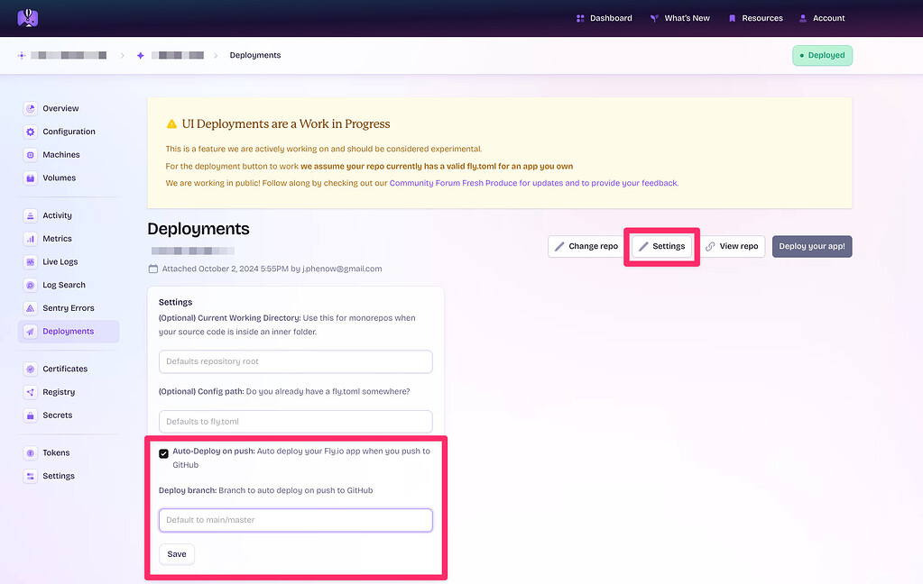Image resolution: width=923 pixels, height=584 pixels.
Task: Open the Fly.io logo home icon
Action: pos(27,16)
